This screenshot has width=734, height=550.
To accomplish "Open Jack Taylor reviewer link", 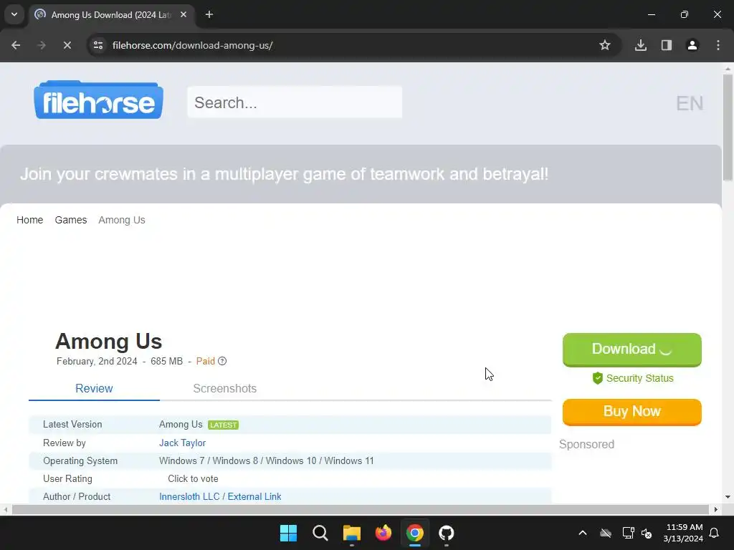I will pos(183,443).
